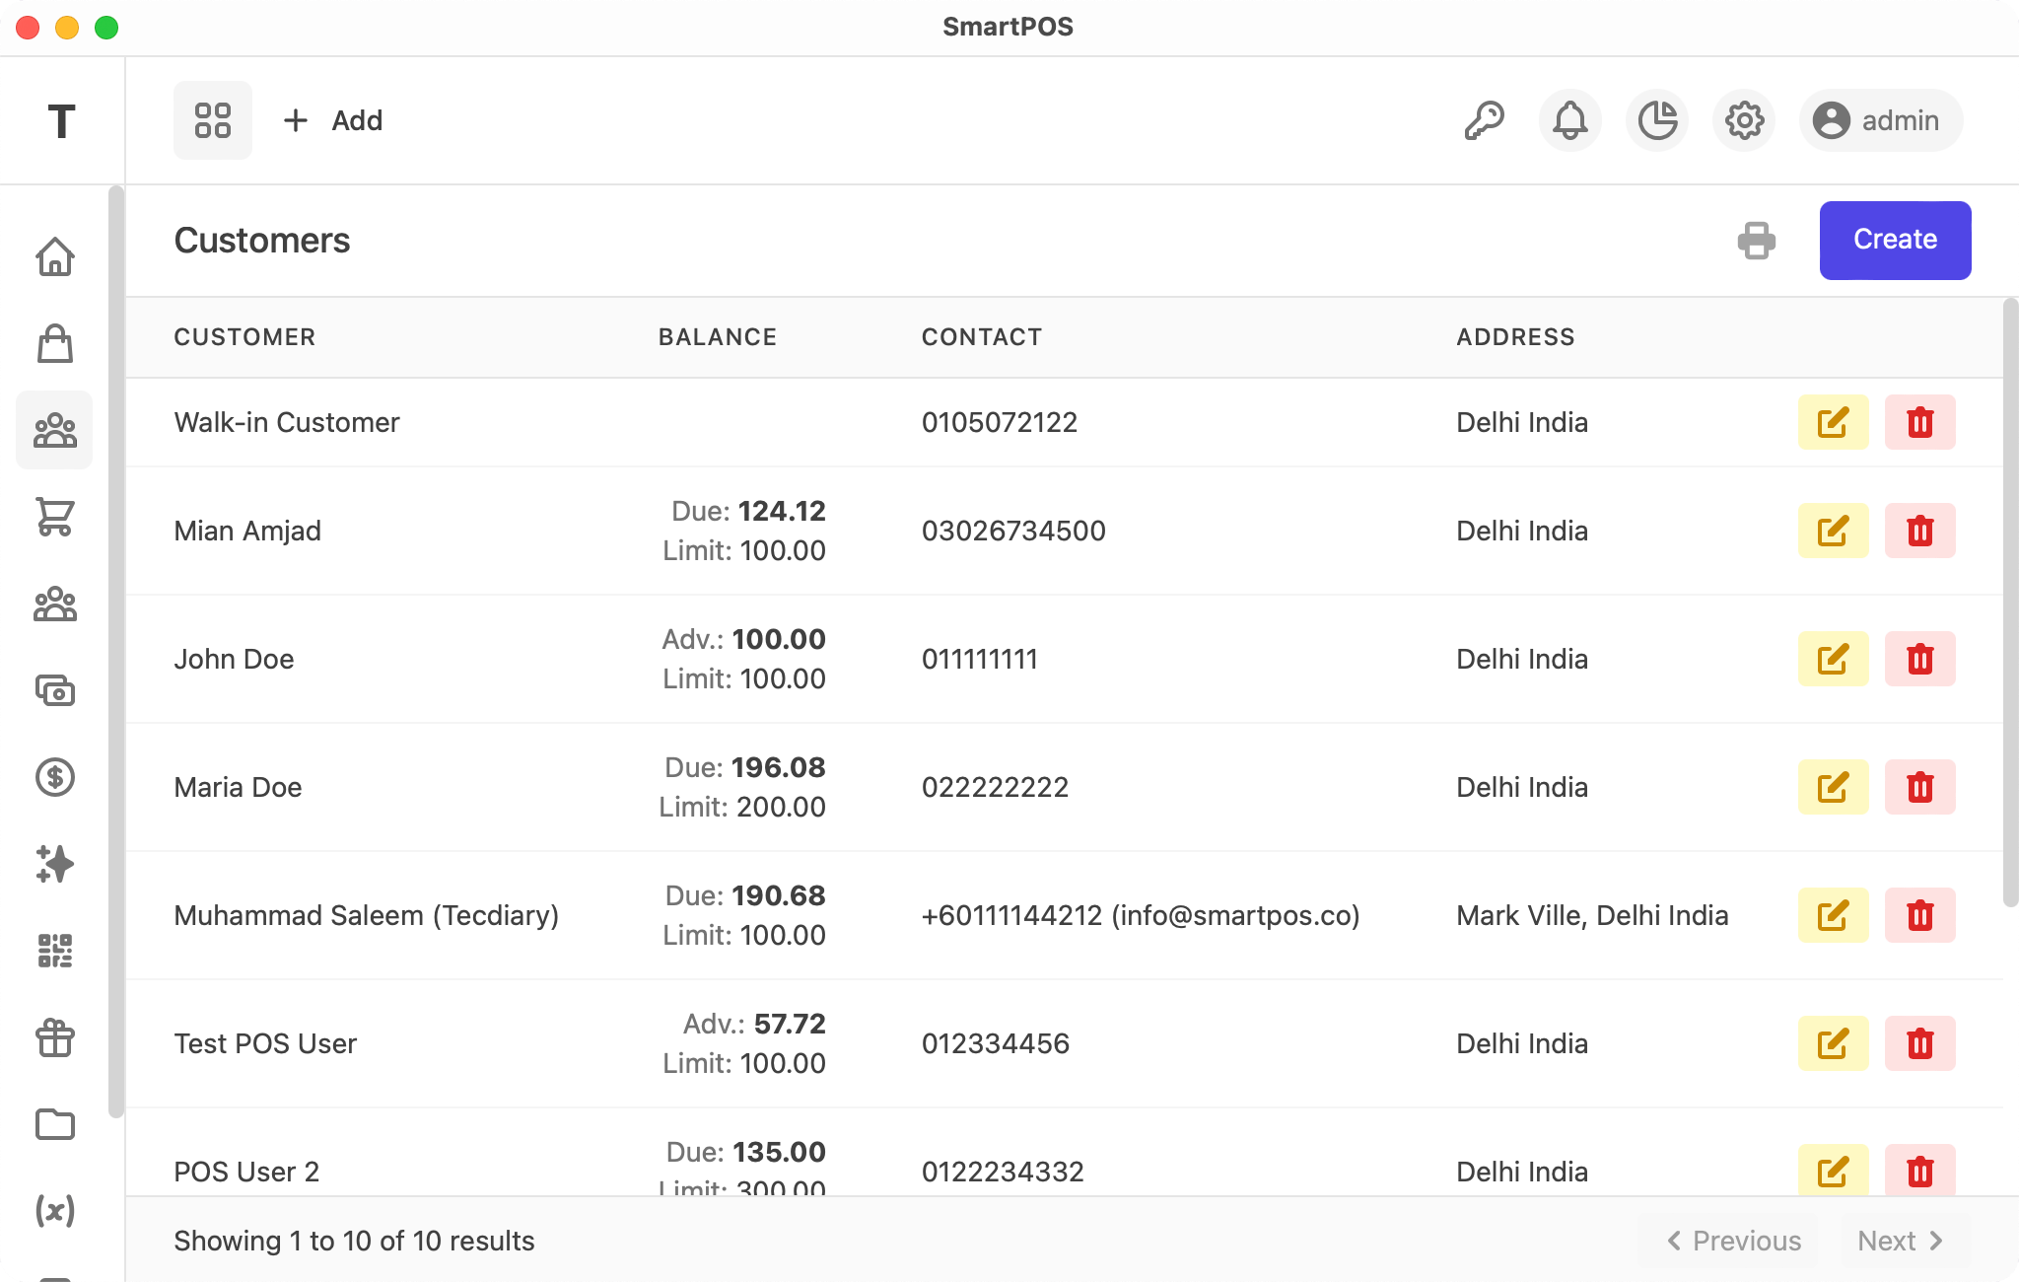Click the key icon in top bar

click(x=1484, y=120)
